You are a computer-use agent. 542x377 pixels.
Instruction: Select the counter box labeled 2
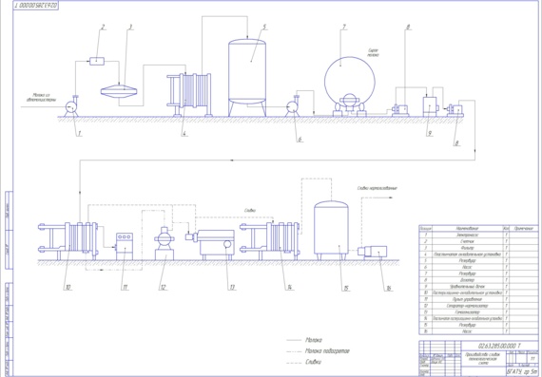[x=97, y=61]
